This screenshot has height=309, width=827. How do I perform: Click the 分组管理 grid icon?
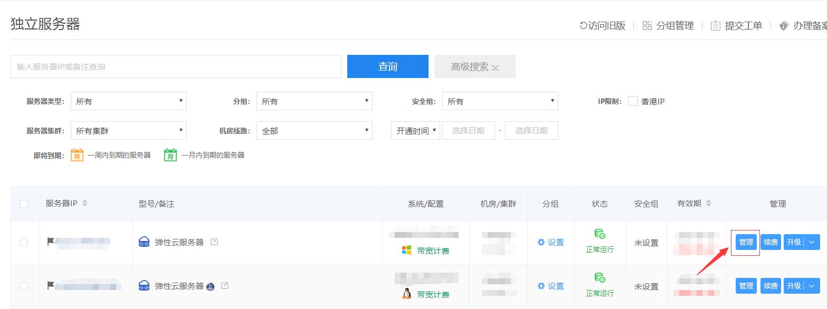pyautogui.click(x=647, y=26)
